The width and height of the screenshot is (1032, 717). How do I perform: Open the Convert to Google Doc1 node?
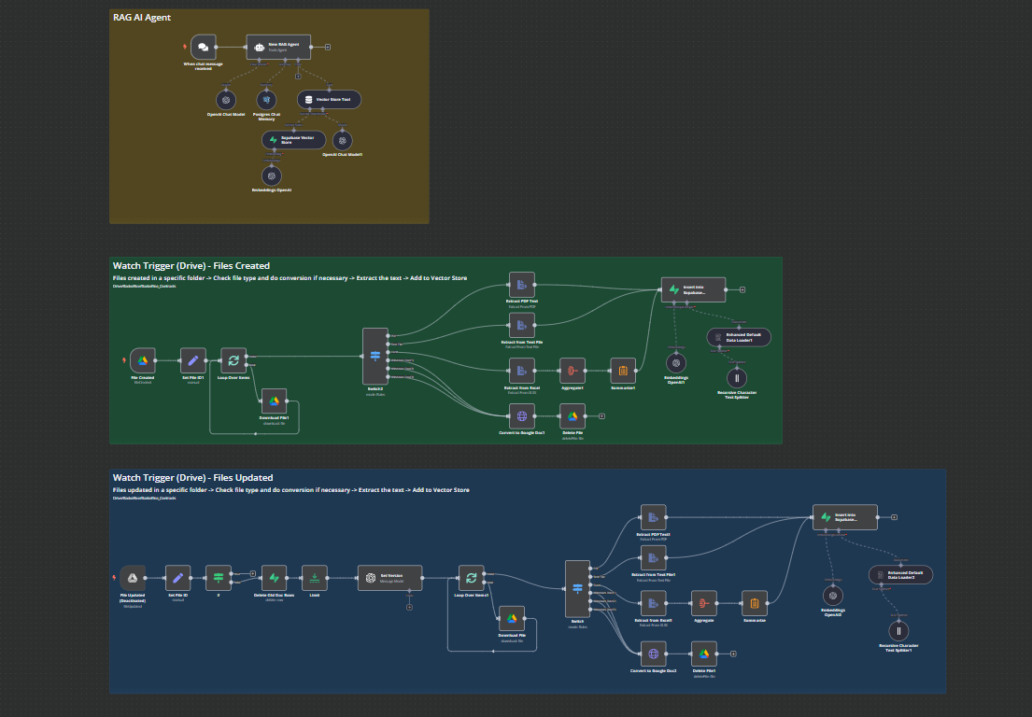pos(522,416)
